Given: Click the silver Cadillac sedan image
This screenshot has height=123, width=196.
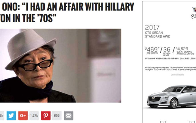Looking at the screenshot, I should 171,97.
